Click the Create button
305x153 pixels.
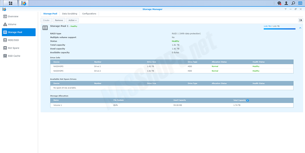click(46, 20)
